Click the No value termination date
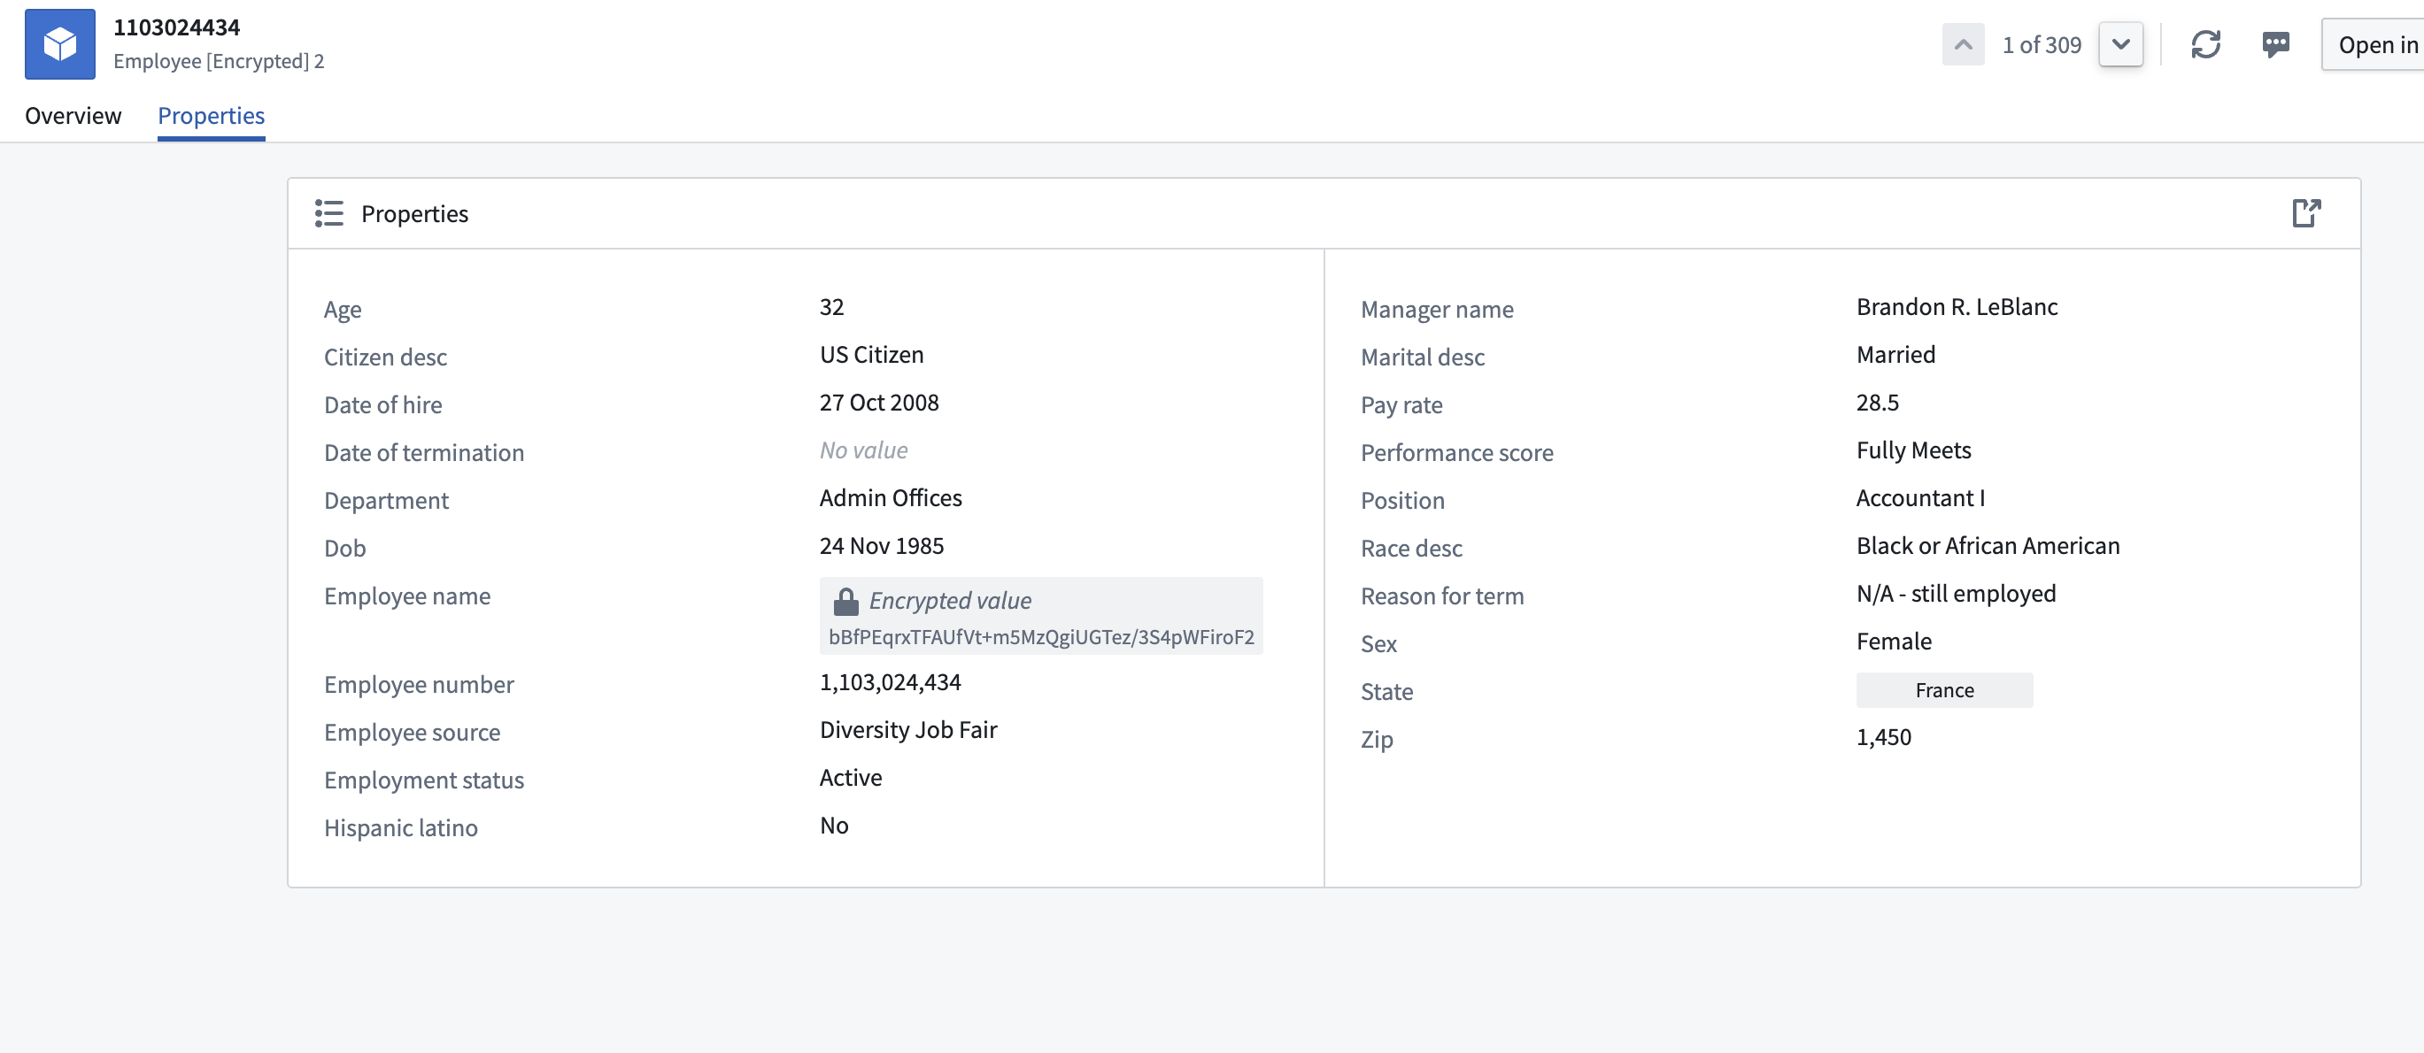 click(863, 450)
